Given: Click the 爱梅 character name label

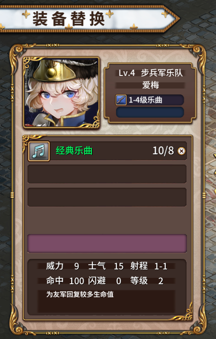Looking at the screenshot, I should (151, 85).
